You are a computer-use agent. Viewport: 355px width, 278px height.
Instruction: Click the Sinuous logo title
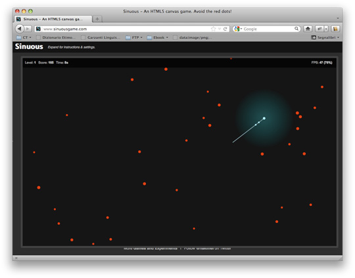[x=29, y=47]
